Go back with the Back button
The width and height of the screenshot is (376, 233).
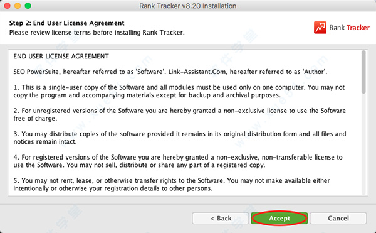click(221, 218)
